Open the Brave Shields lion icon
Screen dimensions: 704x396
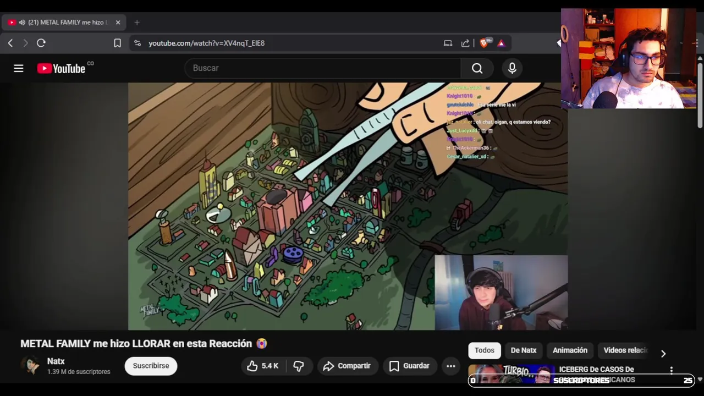coord(484,43)
